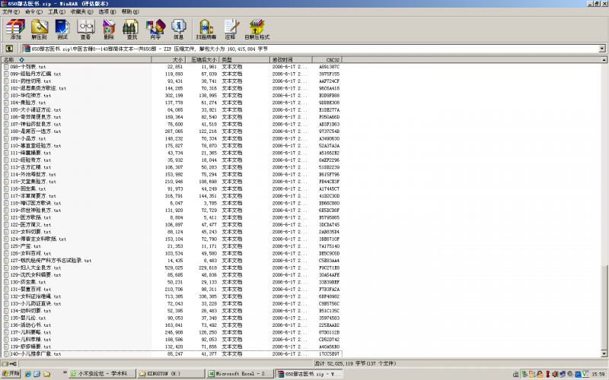Select file 104-集验方.txt

pyautogui.click(x=28, y=103)
